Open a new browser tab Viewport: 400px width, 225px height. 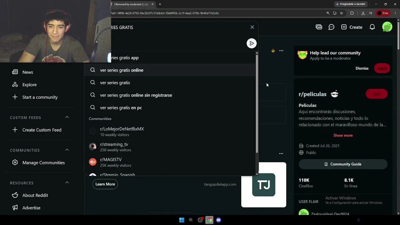pyautogui.click(x=160, y=4)
